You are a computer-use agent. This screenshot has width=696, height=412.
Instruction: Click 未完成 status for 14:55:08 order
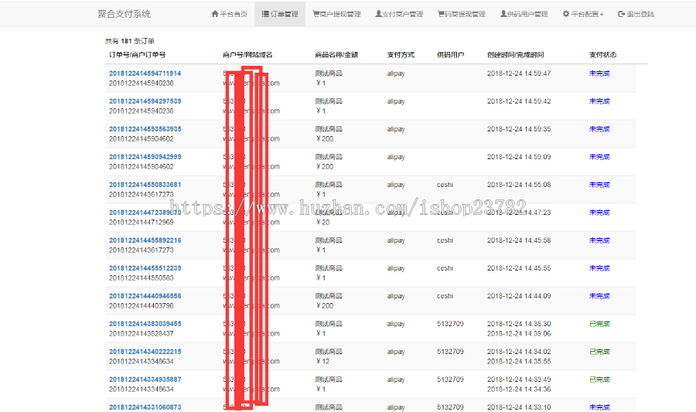[x=599, y=185]
